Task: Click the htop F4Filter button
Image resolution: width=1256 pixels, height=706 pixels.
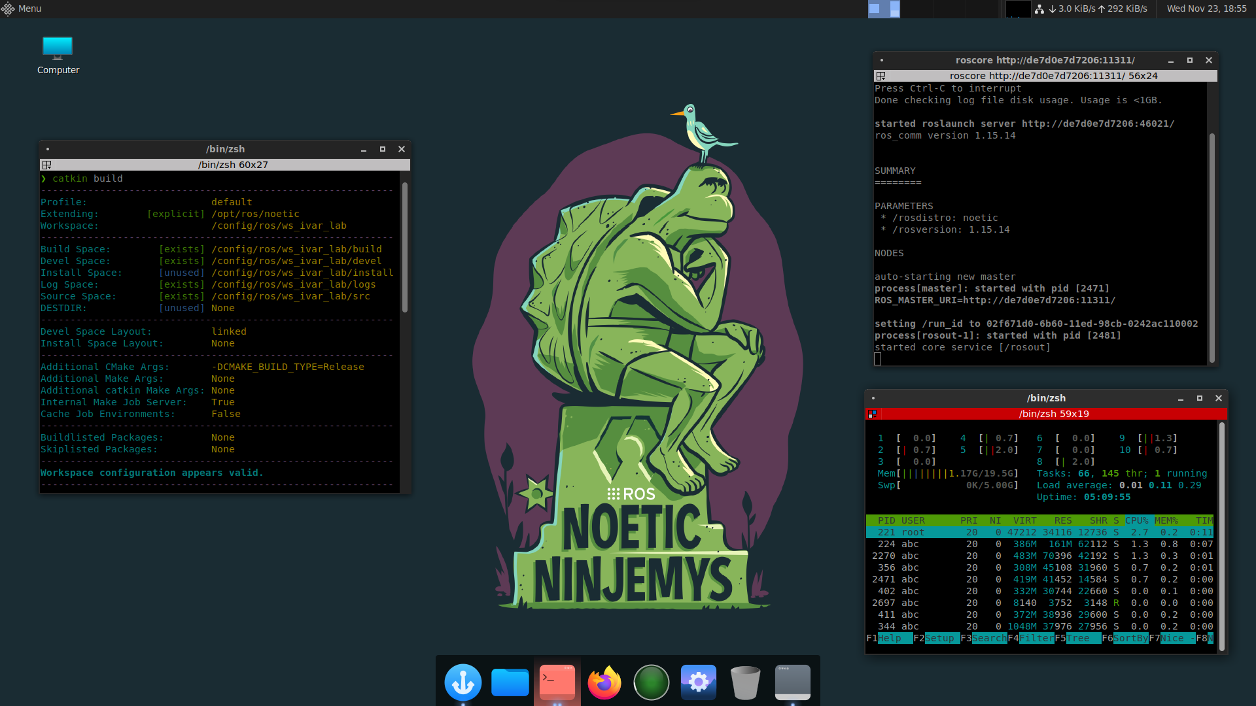Action: [1034, 638]
